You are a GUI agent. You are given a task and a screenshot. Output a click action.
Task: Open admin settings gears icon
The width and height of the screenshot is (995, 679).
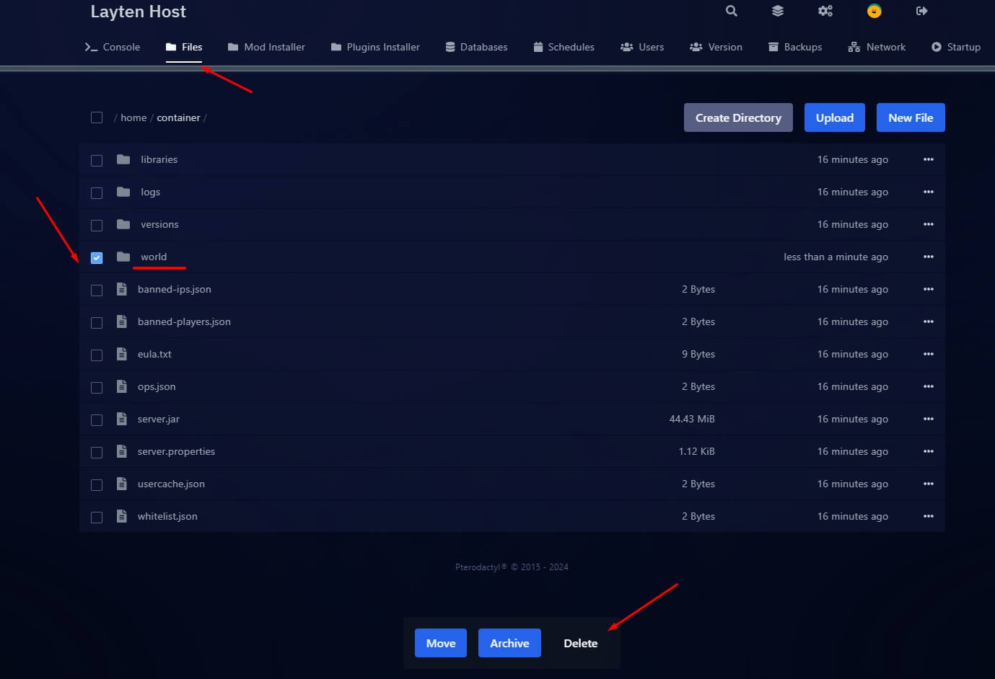point(825,11)
